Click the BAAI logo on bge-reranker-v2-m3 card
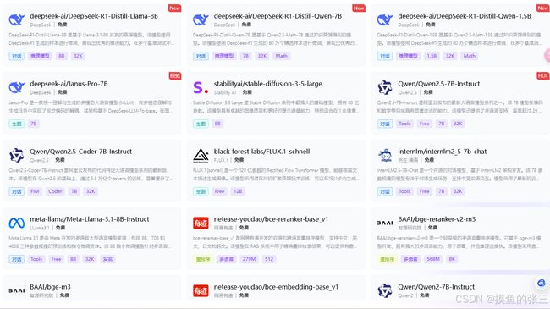The image size is (550, 309). (385, 223)
